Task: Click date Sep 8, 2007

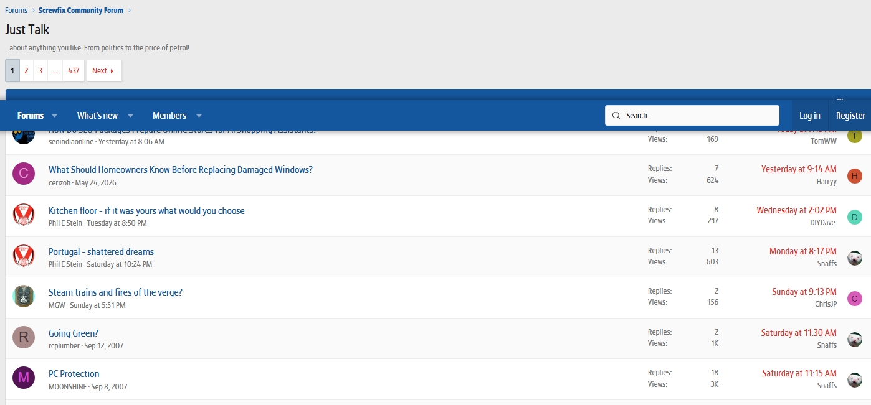Action: pos(109,387)
